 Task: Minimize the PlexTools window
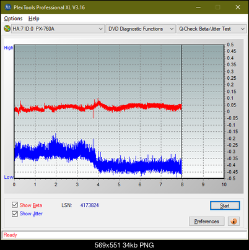198,7
